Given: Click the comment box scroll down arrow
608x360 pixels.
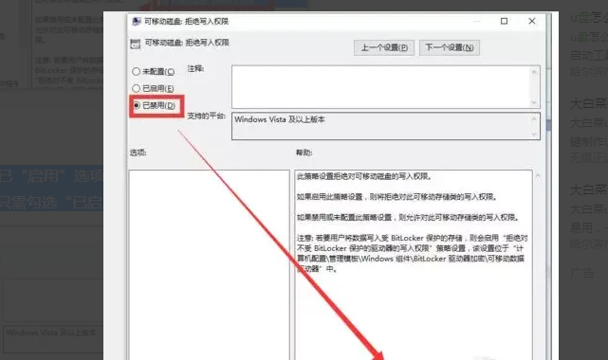Looking at the screenshot, I should click(x=534, y=102).
